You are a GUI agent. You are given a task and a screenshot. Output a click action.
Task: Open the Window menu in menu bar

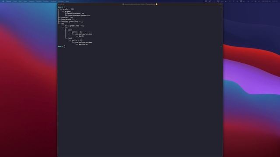point(61,1)
